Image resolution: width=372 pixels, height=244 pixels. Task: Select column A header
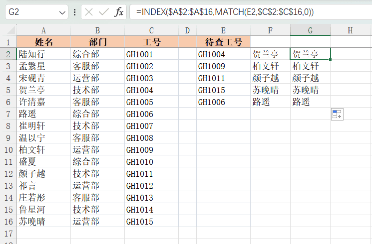(x=43, y=30)
